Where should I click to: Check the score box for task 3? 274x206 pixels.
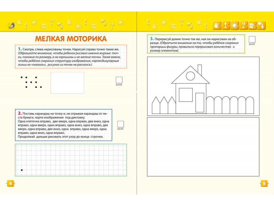(x=252, y=39)
